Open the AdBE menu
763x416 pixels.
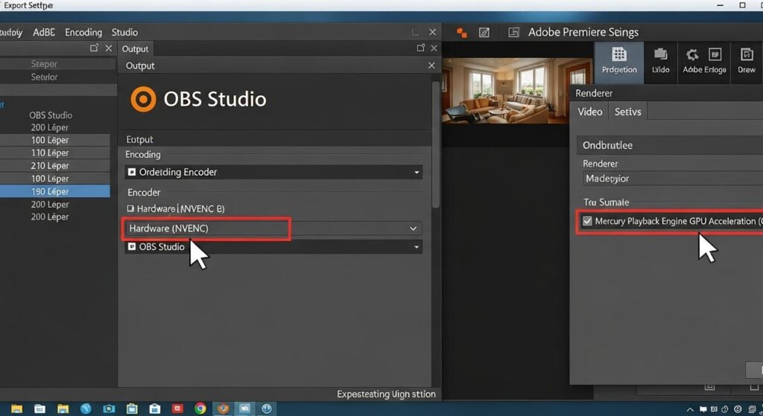44,33
